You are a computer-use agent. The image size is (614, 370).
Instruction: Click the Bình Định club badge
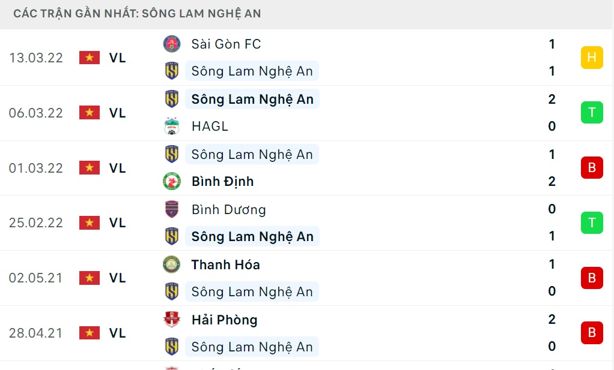[172, 181]
